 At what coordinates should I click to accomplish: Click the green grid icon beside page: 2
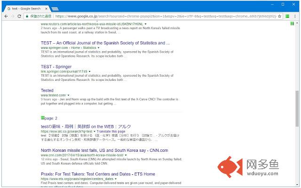click(43, 118)
